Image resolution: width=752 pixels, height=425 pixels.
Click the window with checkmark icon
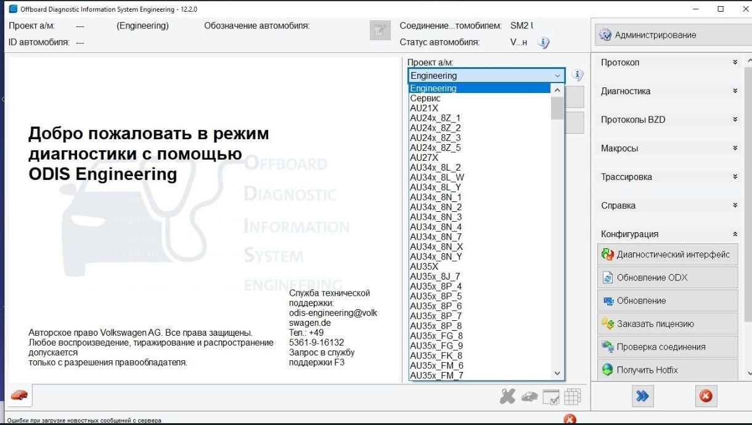[x=551, y=397]
